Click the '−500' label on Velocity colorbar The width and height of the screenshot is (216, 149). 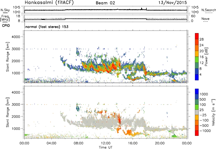[204, 126]
